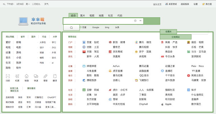Click the 本本啦 laptop logo

pos(23,21)
